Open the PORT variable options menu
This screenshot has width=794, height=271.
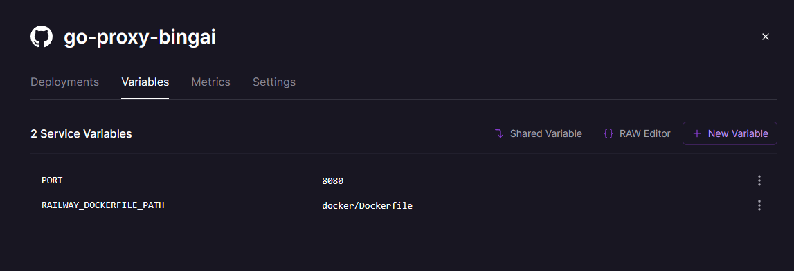click(759, 180)
